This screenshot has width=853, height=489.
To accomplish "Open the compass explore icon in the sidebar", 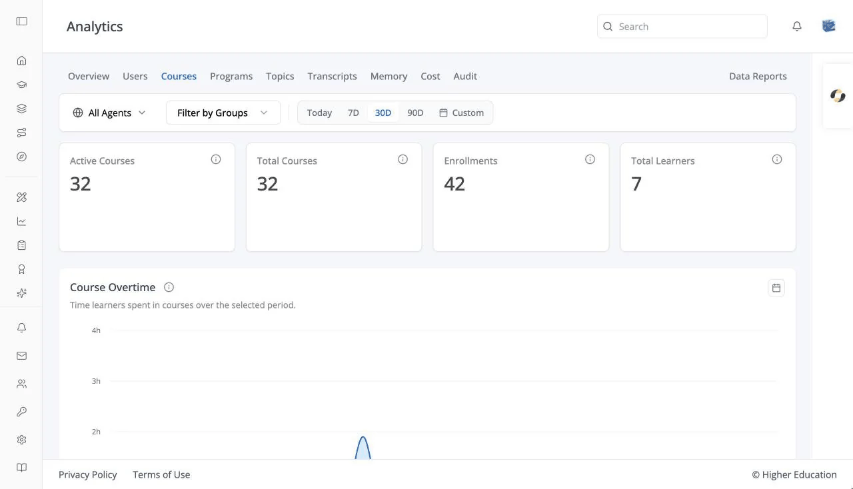I will (x=21, y=157).
